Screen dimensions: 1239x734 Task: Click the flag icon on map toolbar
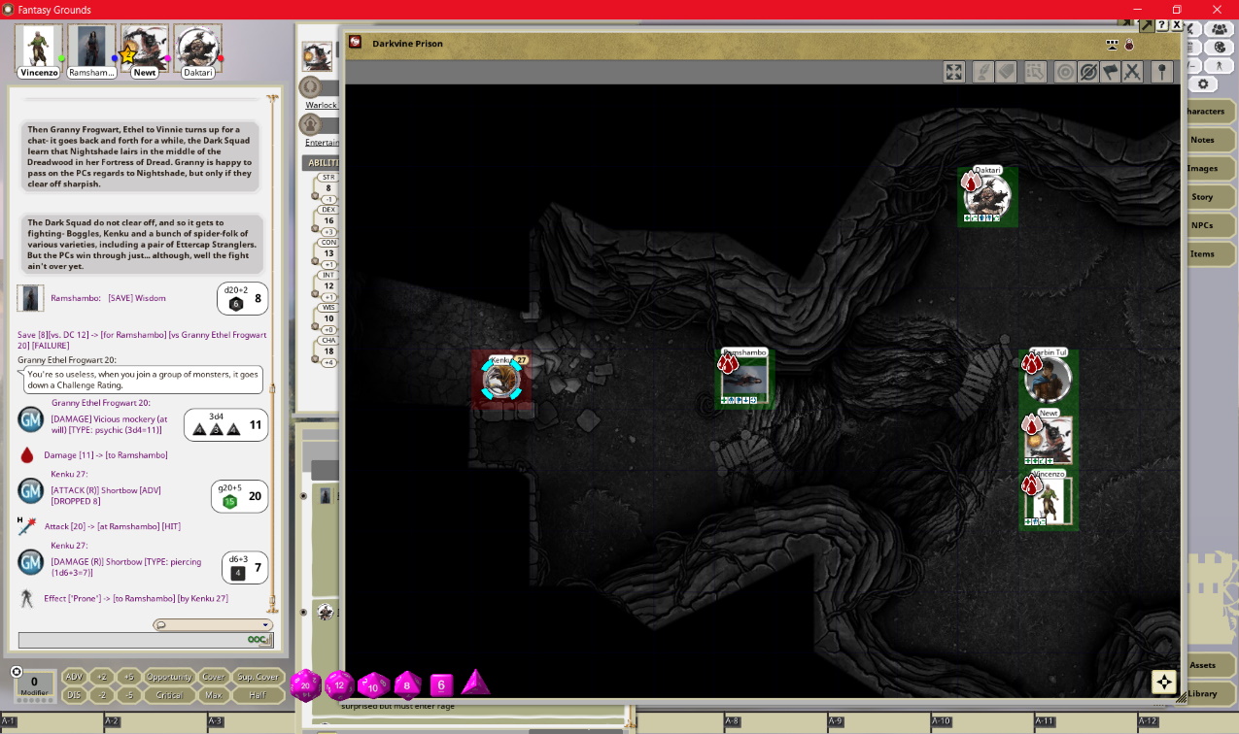(1110, 72)
